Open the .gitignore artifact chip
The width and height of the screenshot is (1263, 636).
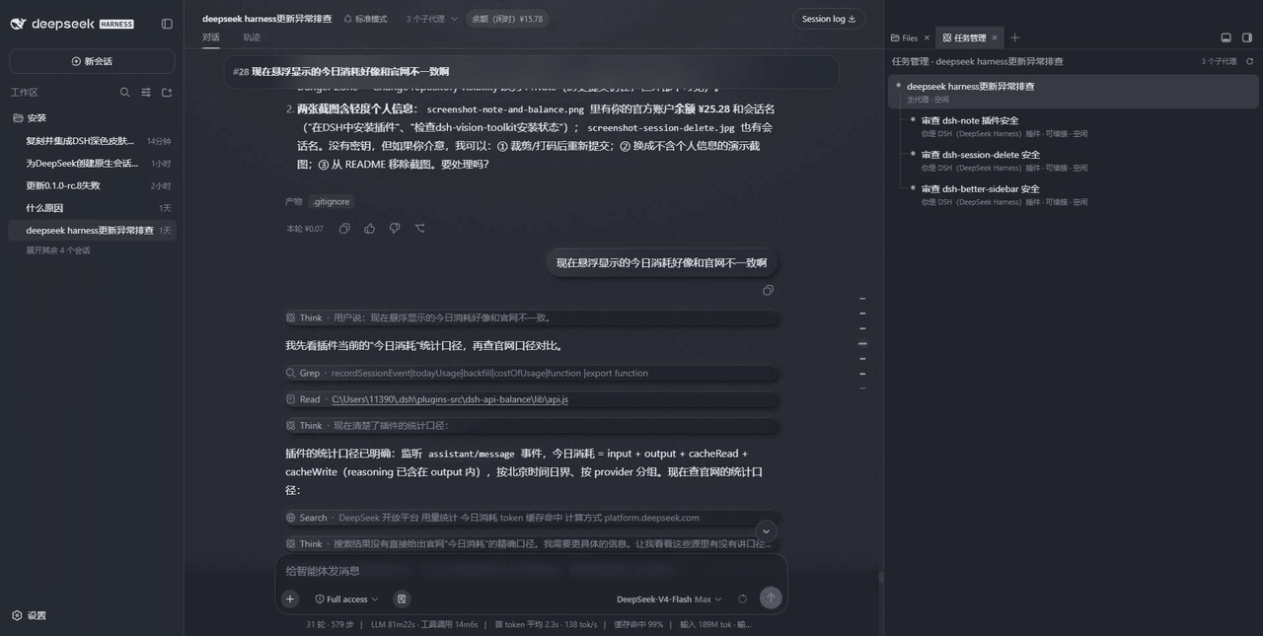tap(331, 201)
